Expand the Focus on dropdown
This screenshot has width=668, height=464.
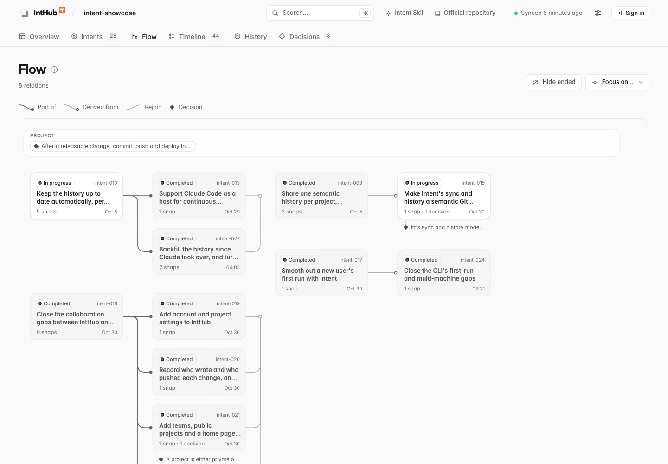pos(617,82)
